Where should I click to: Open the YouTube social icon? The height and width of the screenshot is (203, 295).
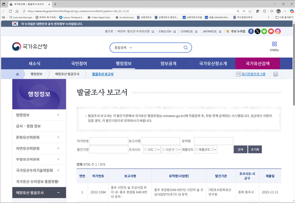pyautogui.click(x=271, y=31)
